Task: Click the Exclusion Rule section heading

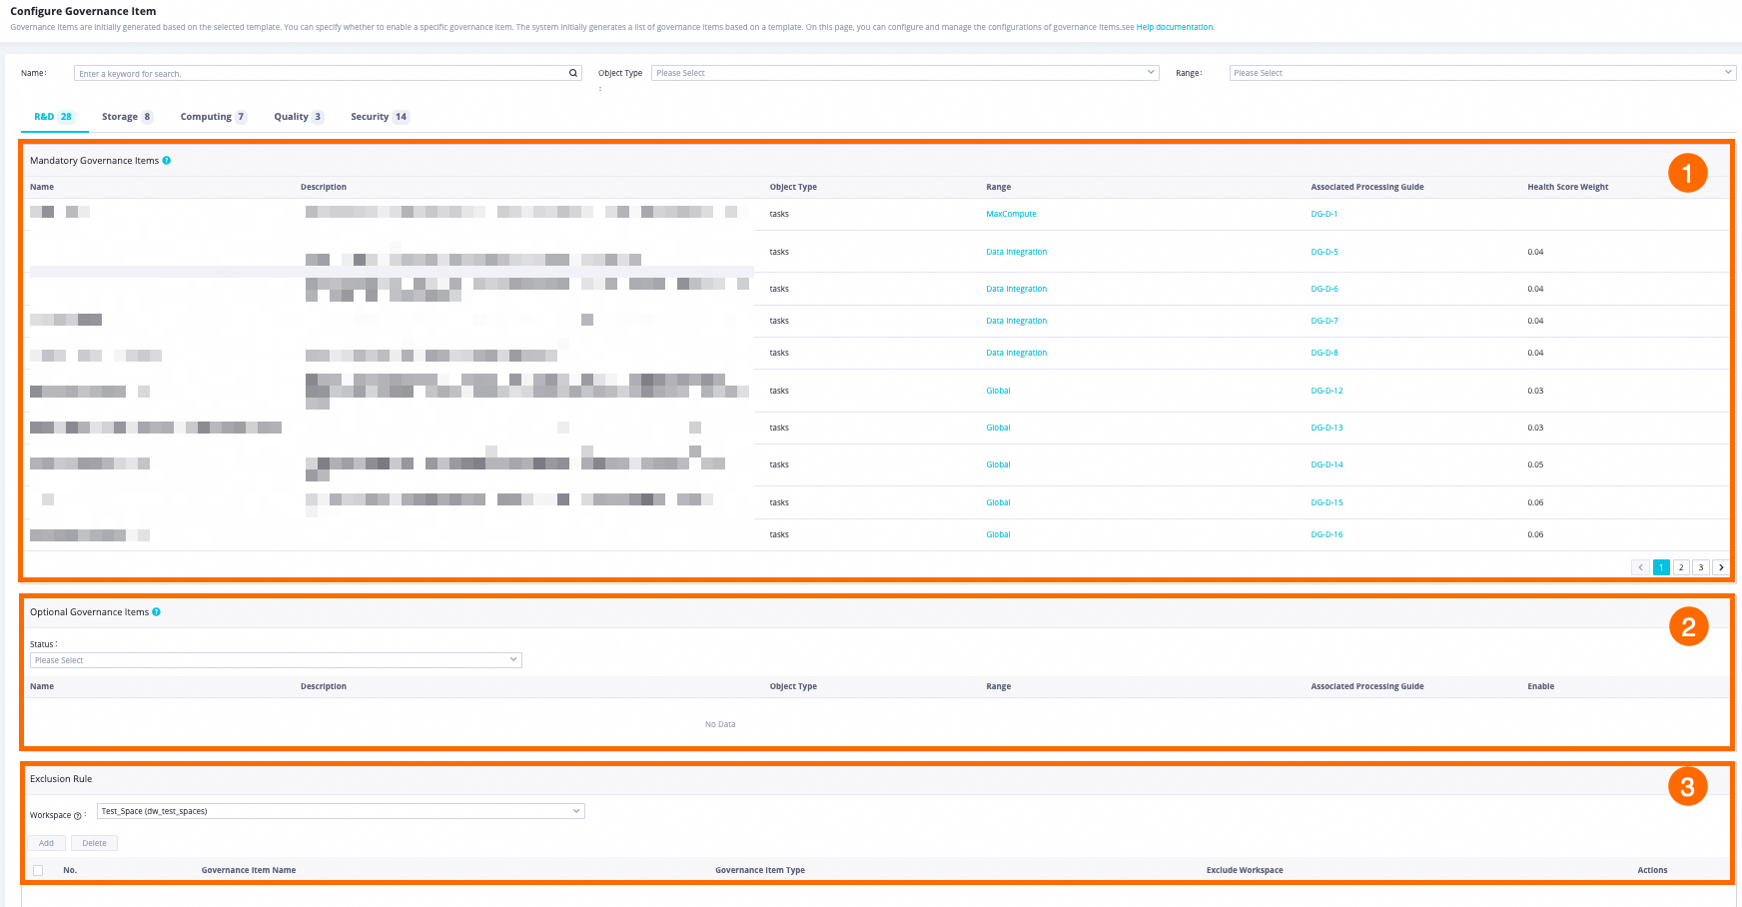Action: [x=61, y=779]
